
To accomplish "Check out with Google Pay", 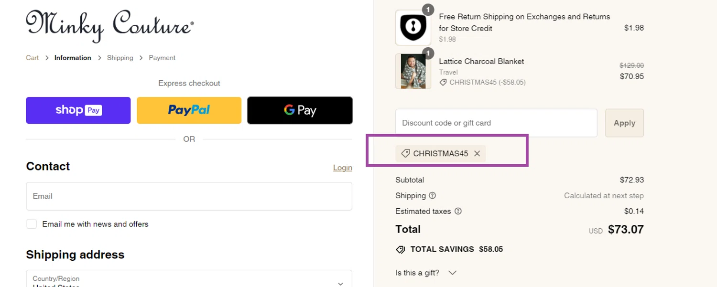I will (300, 110).
